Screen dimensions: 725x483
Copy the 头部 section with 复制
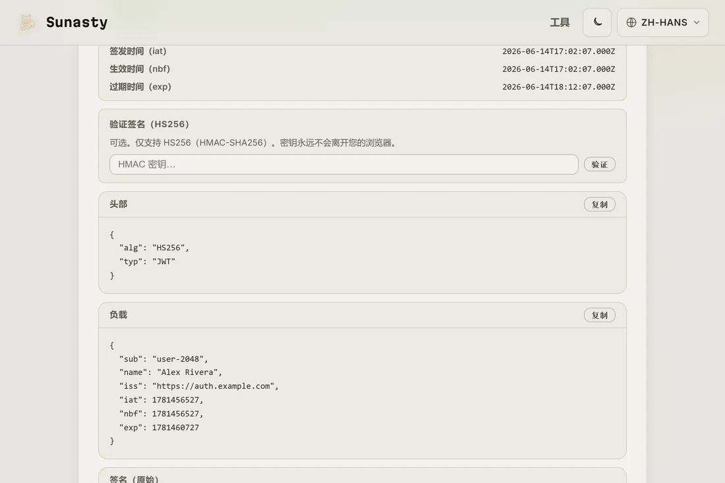click(x=599, y=204)
